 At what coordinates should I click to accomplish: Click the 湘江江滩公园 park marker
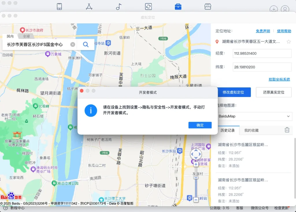[x=54, y=183]
